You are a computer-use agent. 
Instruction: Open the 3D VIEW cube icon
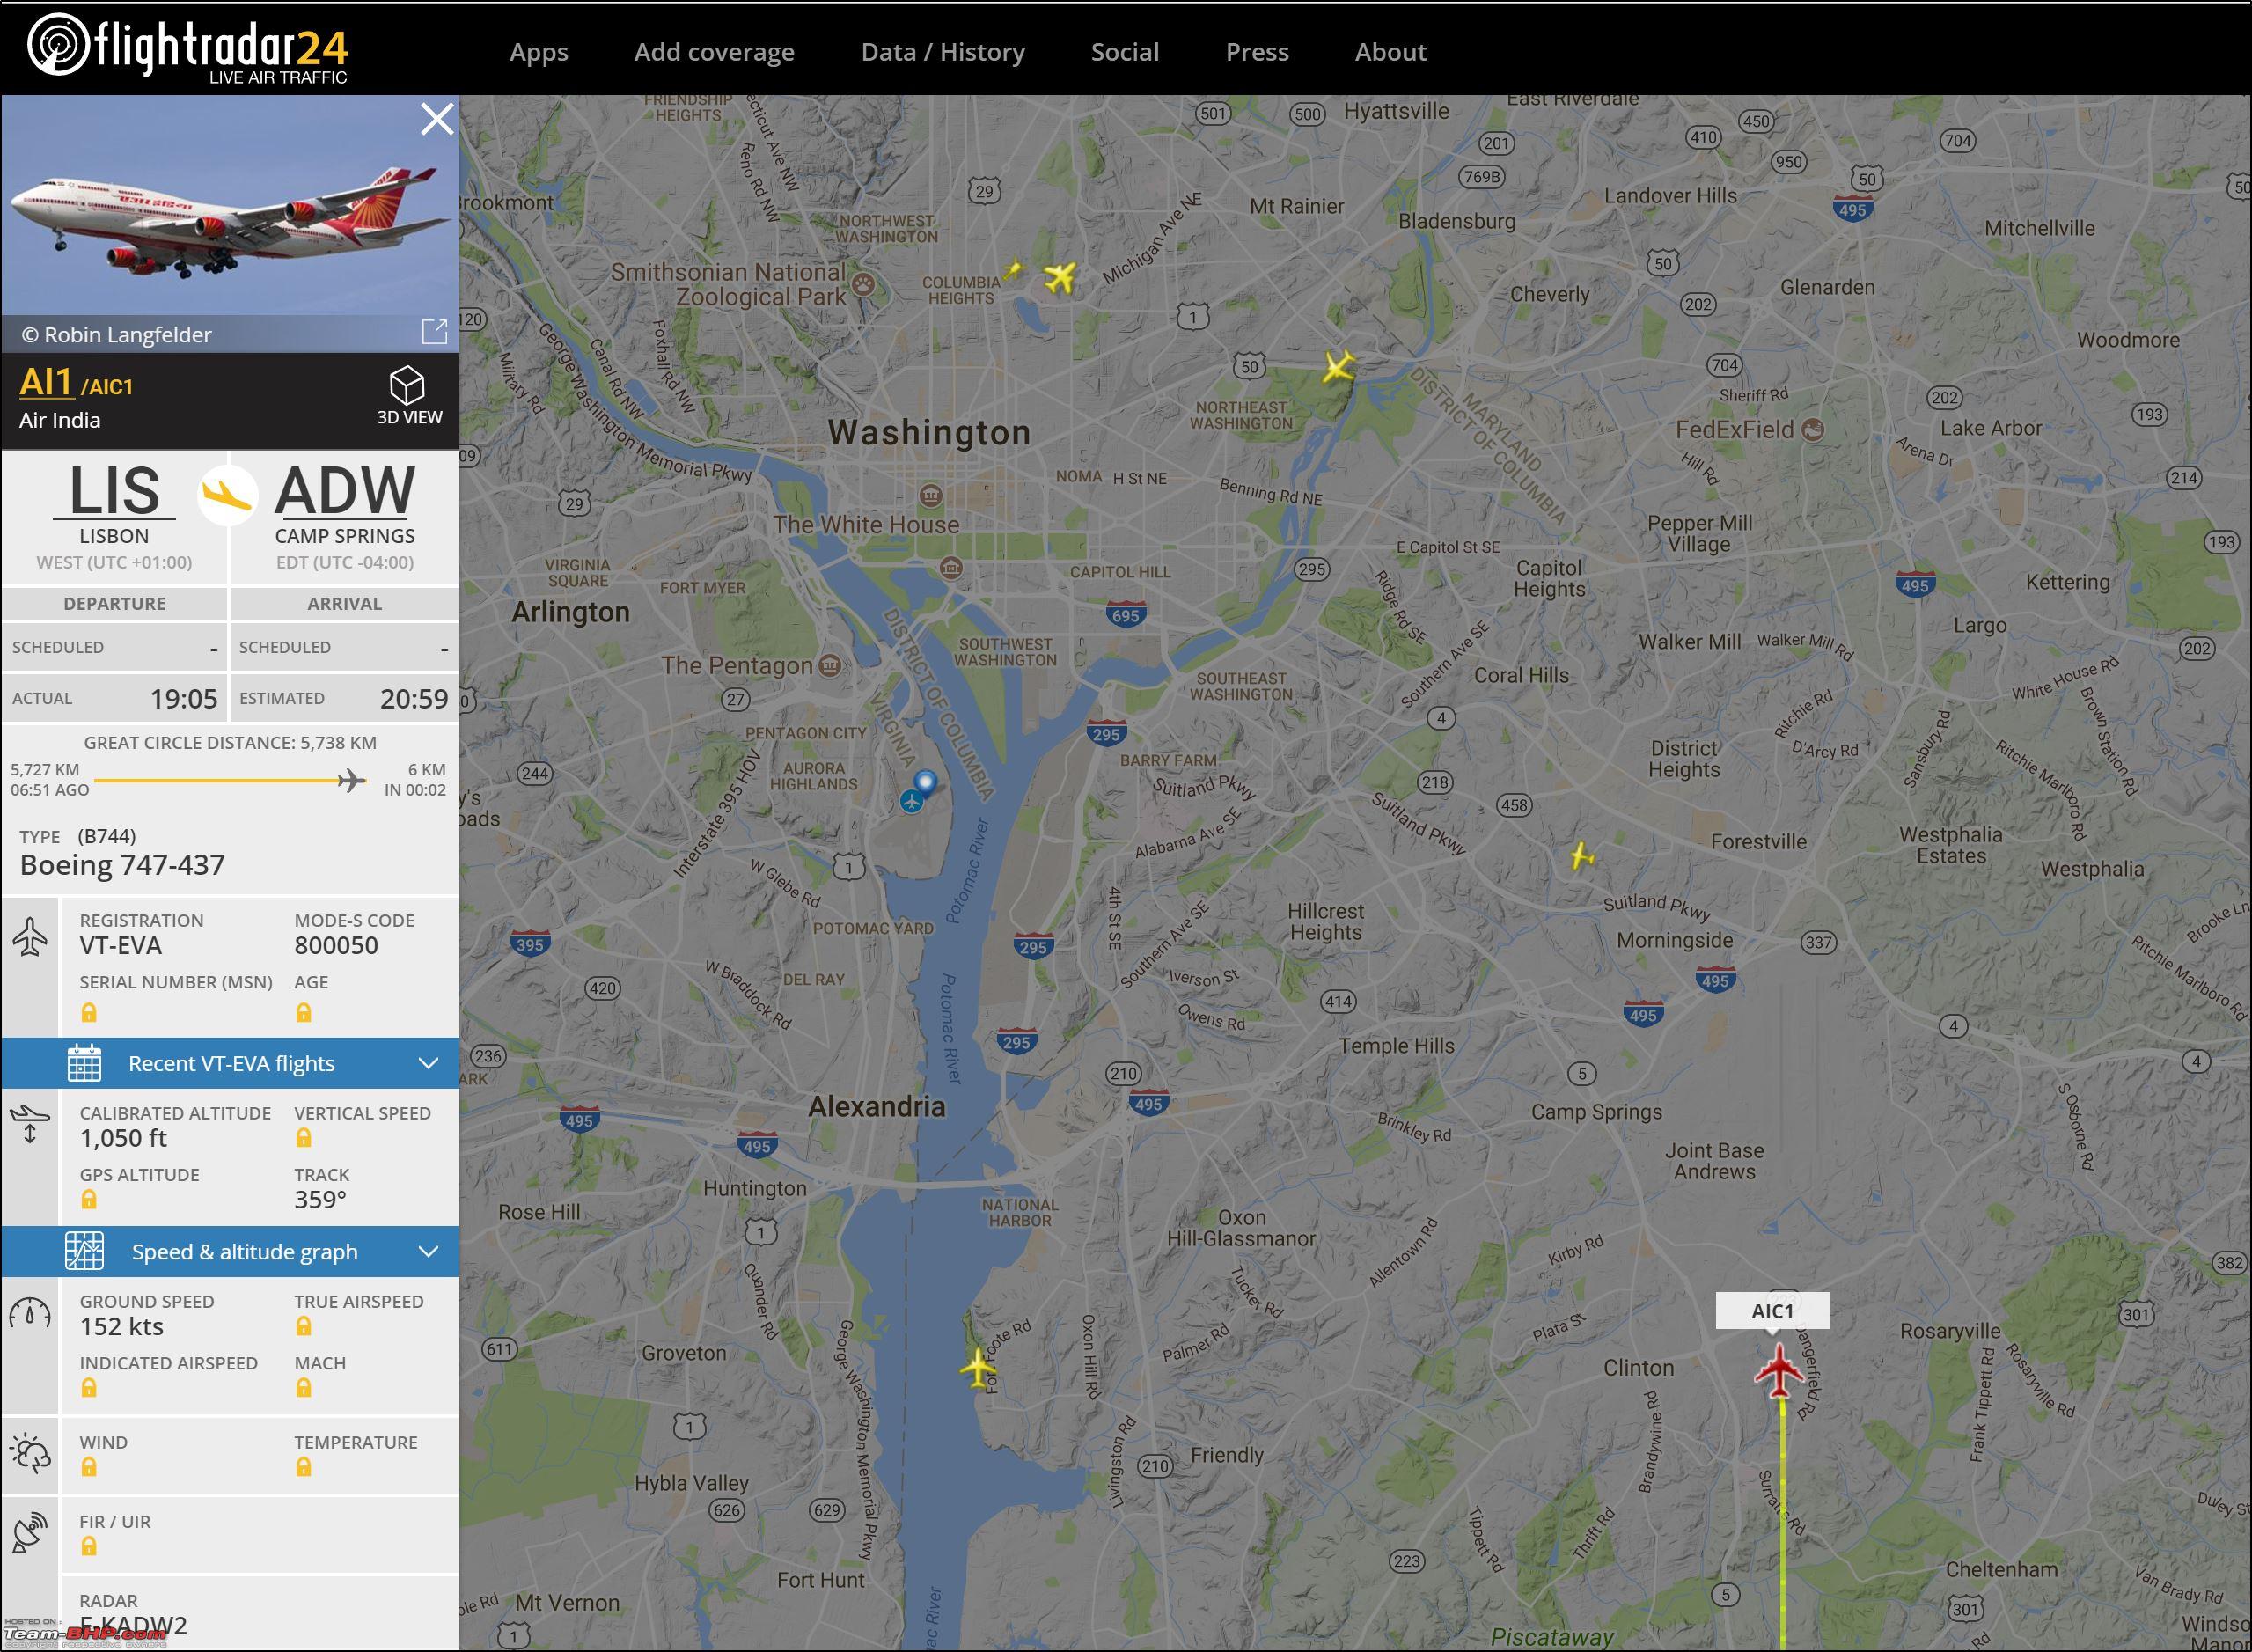click(x=407, y=385)
